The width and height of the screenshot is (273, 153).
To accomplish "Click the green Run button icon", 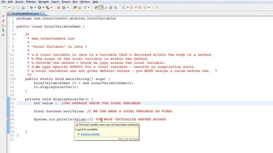I will (x=40, y=8).
